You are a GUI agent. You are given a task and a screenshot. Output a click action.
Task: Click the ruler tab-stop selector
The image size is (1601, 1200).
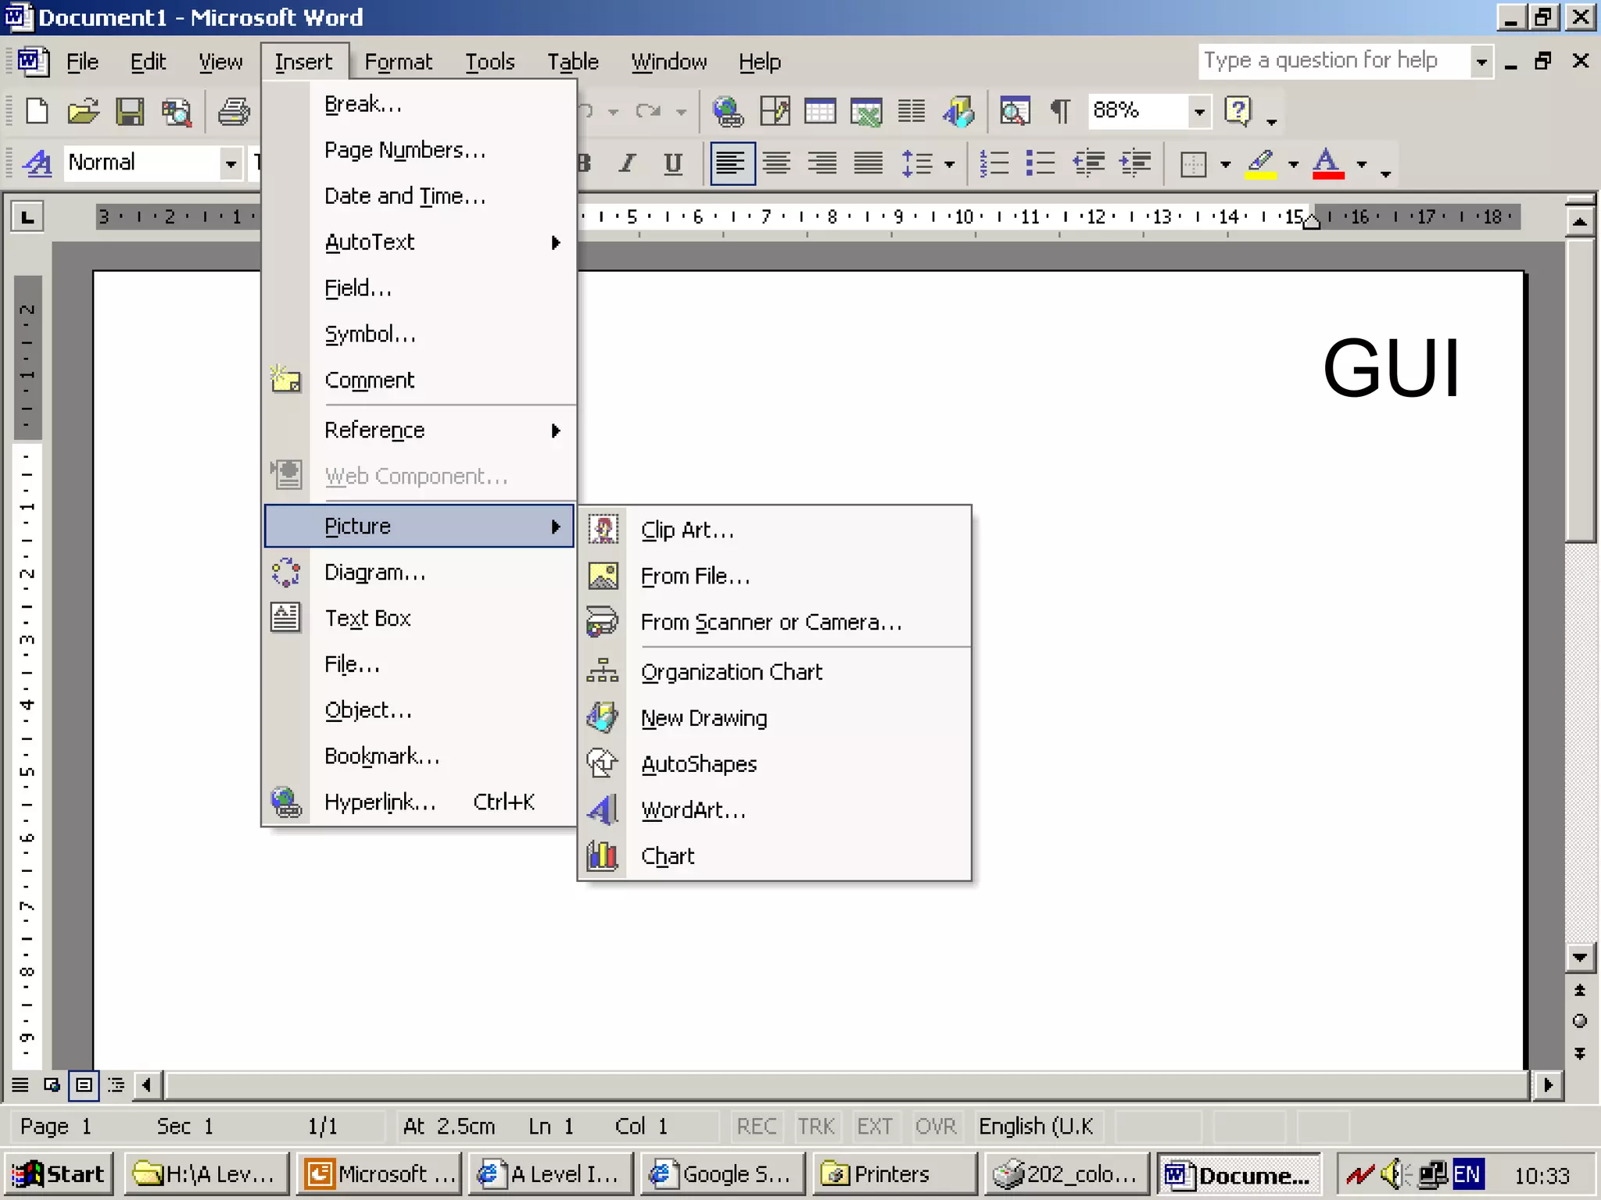(27, 216)
